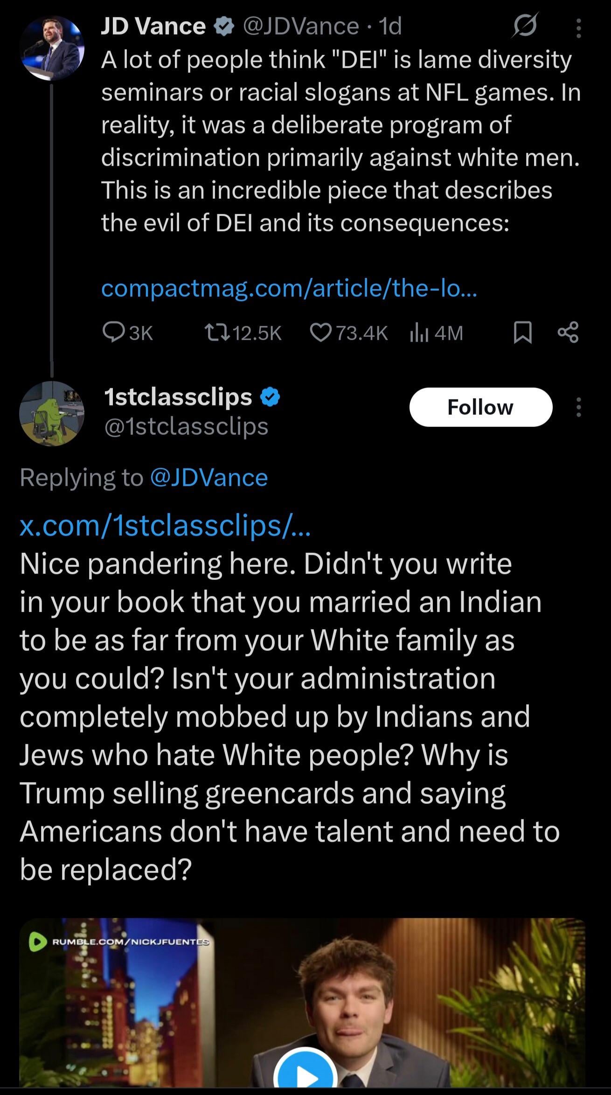Open the x.com/1stclassclips link
This screenshot has width=611, height=1095.
point(165,526)
